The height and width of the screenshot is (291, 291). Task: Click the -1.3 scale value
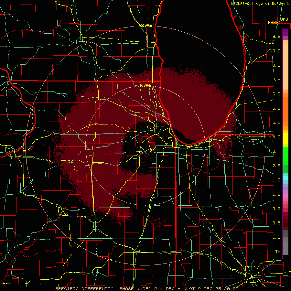coord(275,237)
